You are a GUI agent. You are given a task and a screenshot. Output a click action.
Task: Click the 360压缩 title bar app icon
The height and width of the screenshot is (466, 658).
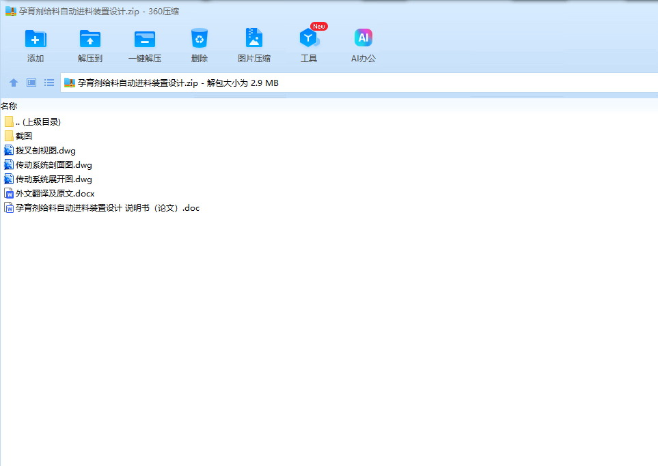click(x=10, y=12)
